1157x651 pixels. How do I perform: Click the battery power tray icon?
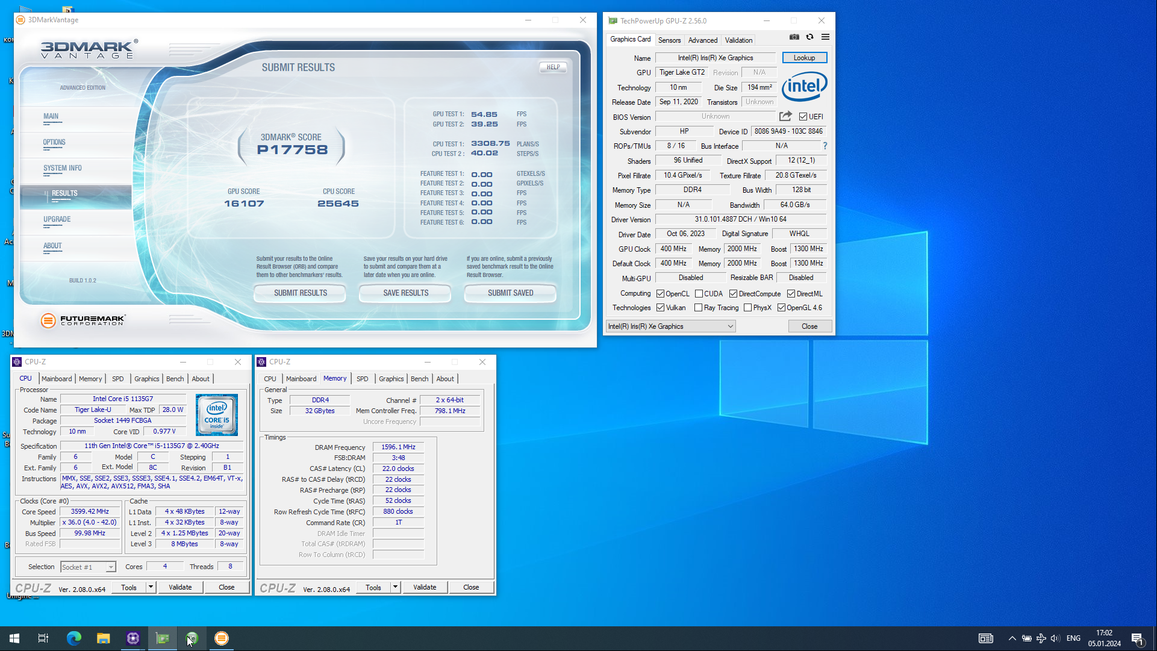[1027, 638]
